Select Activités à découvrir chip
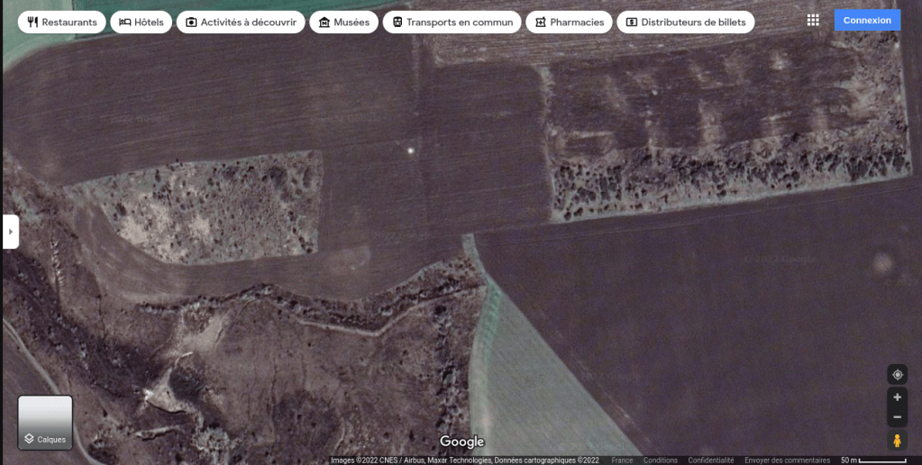This screenshot has width=922, height=465. click(x=240, y=22)
